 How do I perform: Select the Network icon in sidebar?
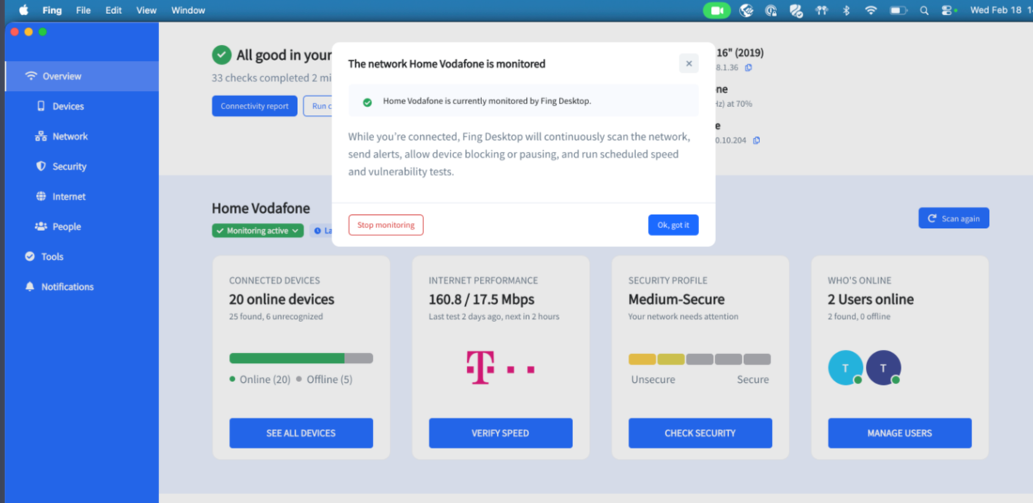(41, 136)
